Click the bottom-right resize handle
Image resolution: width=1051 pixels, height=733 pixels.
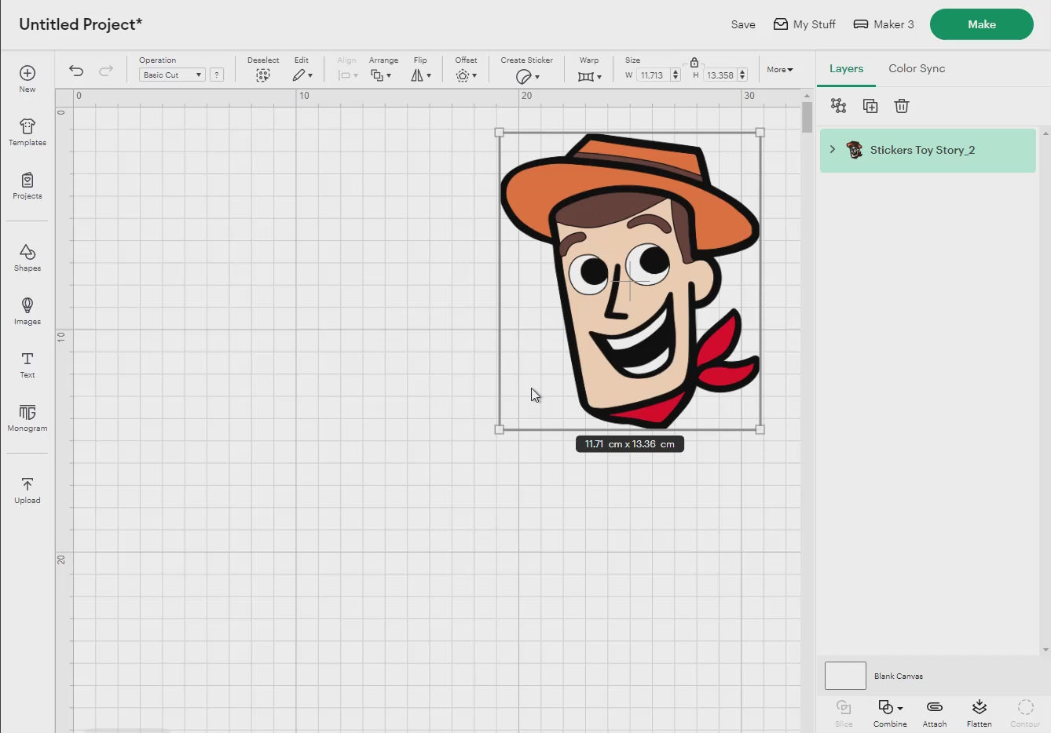coord(760,429)
